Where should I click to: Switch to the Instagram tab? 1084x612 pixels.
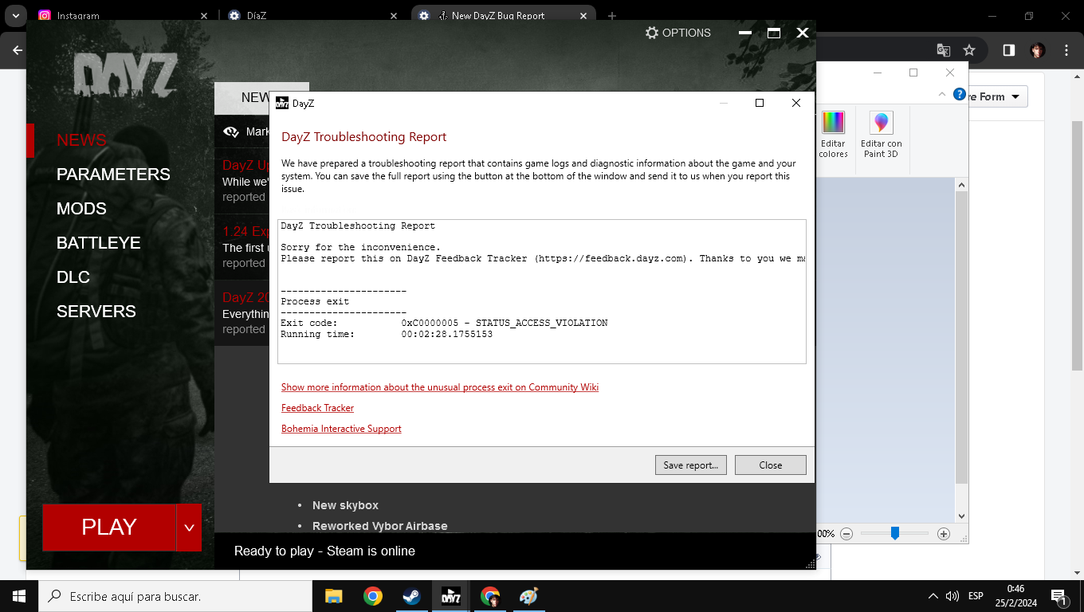click(x=124, y=15)
